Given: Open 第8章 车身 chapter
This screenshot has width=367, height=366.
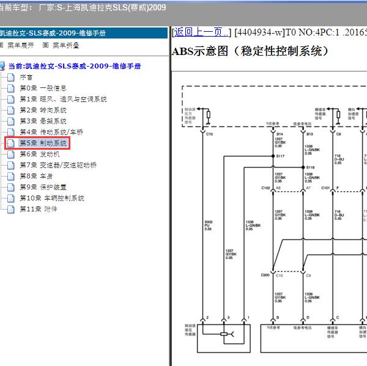Looking at the screenshot, I should click(36, 176).
